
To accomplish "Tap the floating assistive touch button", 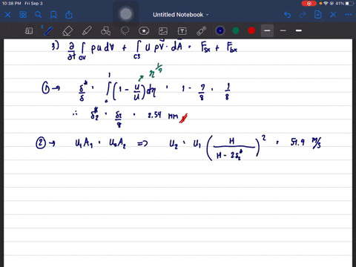I will coord(126,14).
